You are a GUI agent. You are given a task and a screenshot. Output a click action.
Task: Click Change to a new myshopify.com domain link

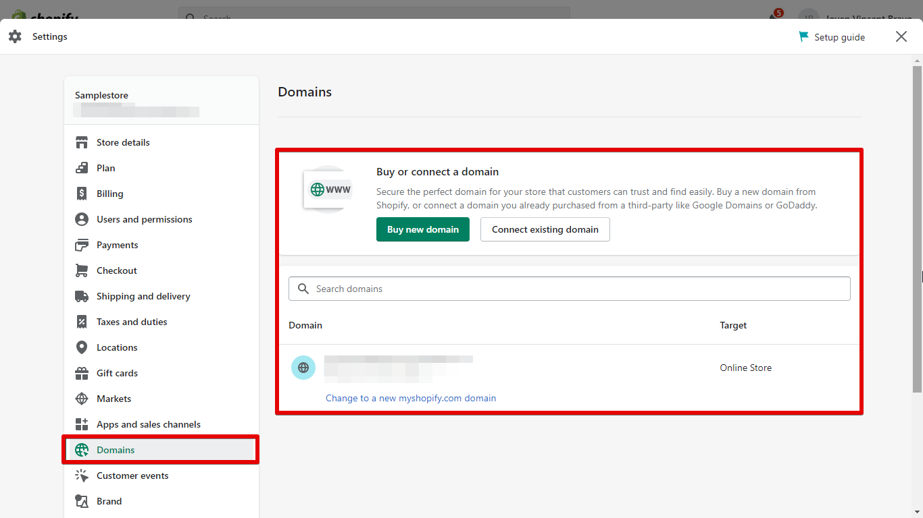point(411,398)
